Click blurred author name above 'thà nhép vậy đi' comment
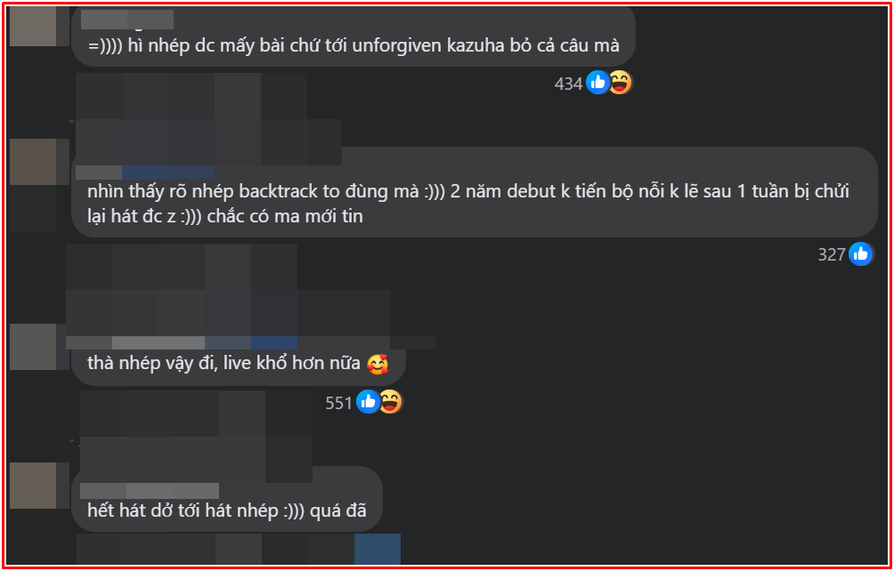894x571 pixels. (182, 342)
